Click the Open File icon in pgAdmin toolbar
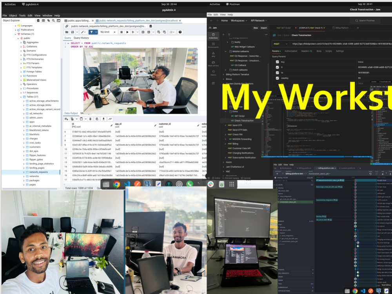 click(x=67, y=32)
